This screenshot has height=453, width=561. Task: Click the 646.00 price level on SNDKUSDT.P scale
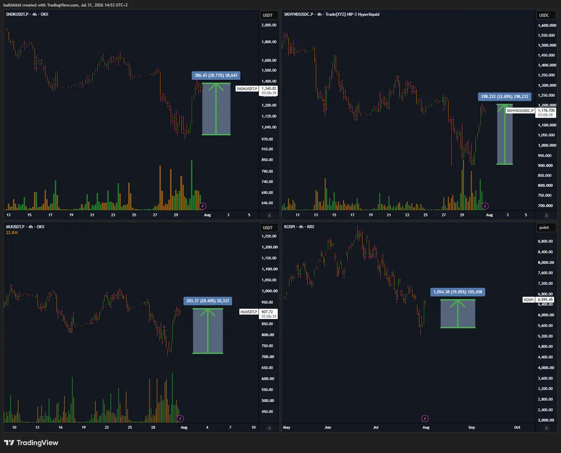pyautogui.click(x=268, y=203)
